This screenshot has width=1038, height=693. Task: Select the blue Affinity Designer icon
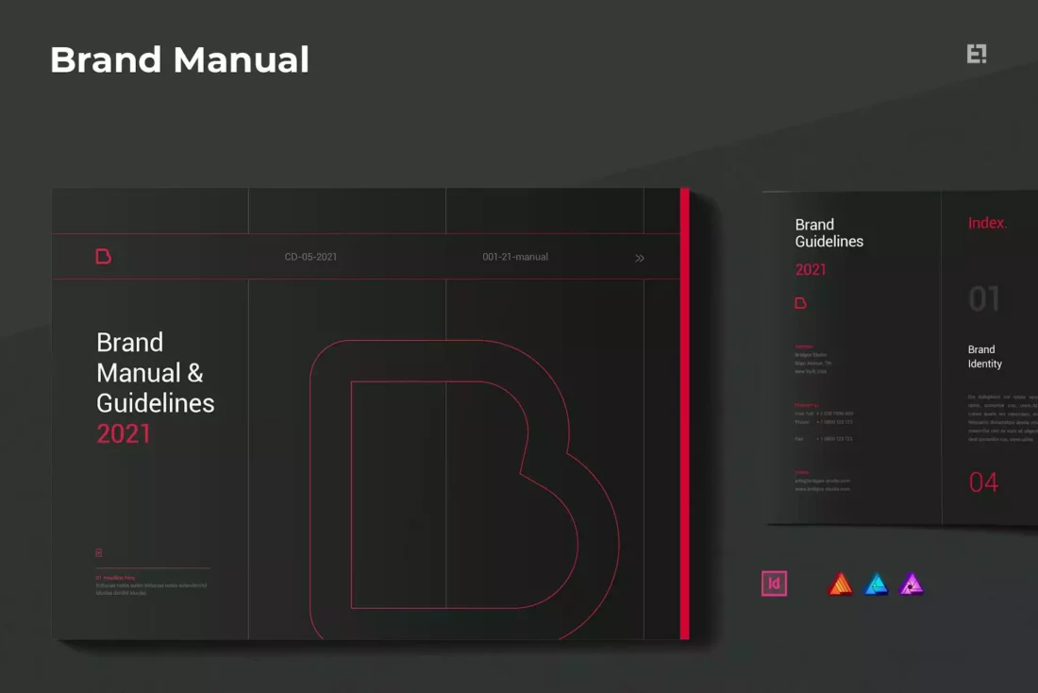click(x=877, y=584)
